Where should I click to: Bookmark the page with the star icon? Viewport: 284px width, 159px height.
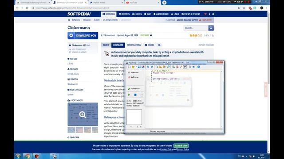(244, 8)
